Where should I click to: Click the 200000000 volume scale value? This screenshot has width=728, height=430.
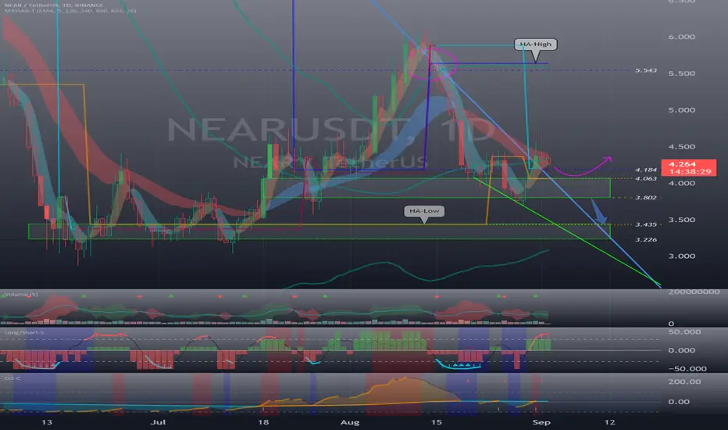point(694,292)
